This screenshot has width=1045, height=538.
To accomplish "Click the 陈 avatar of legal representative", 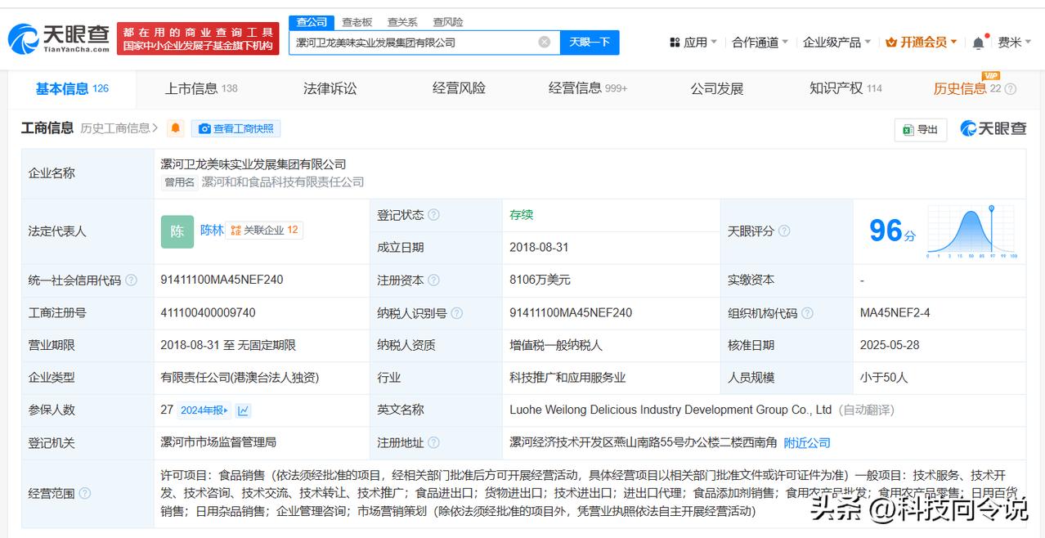I will click(x=177, y=231).
